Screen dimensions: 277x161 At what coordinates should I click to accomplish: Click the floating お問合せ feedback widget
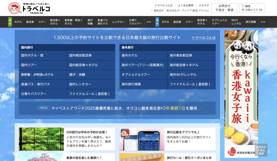pyautogui.click(x=261, y=150)
